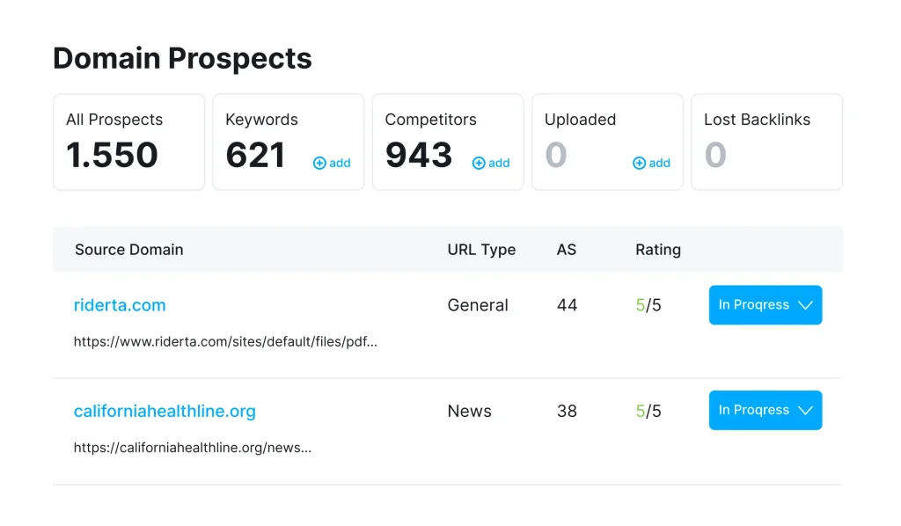The width and height of the screenshot is (901, 526).
Task: Click the chevron on riderta.com's In Progress button
Action: pyautogui.click(x=805, y=305)
